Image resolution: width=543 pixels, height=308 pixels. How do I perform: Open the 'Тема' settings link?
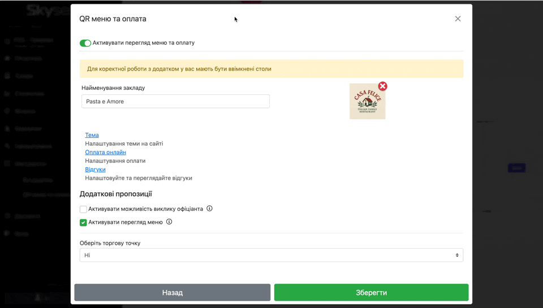coord(92,135)
